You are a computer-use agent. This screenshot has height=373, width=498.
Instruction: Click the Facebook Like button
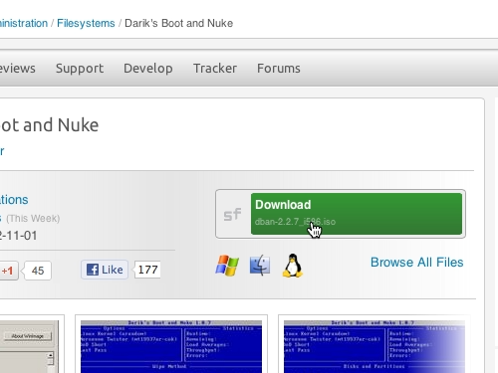click(105, 270)
